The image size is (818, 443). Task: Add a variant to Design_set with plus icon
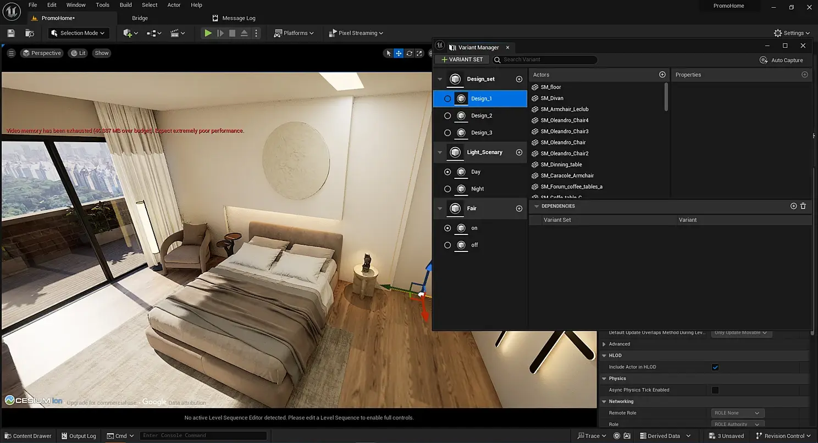tap(519, 79)
